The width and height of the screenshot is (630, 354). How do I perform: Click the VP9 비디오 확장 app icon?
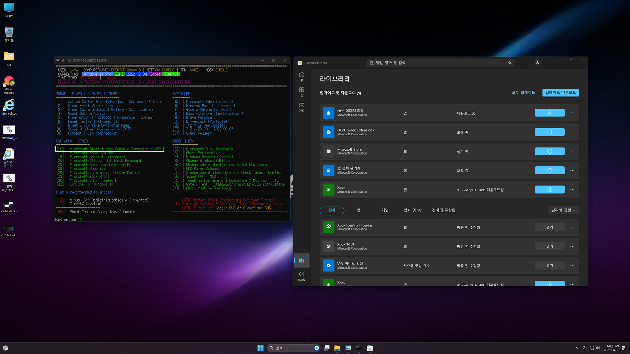click(328, 265)
